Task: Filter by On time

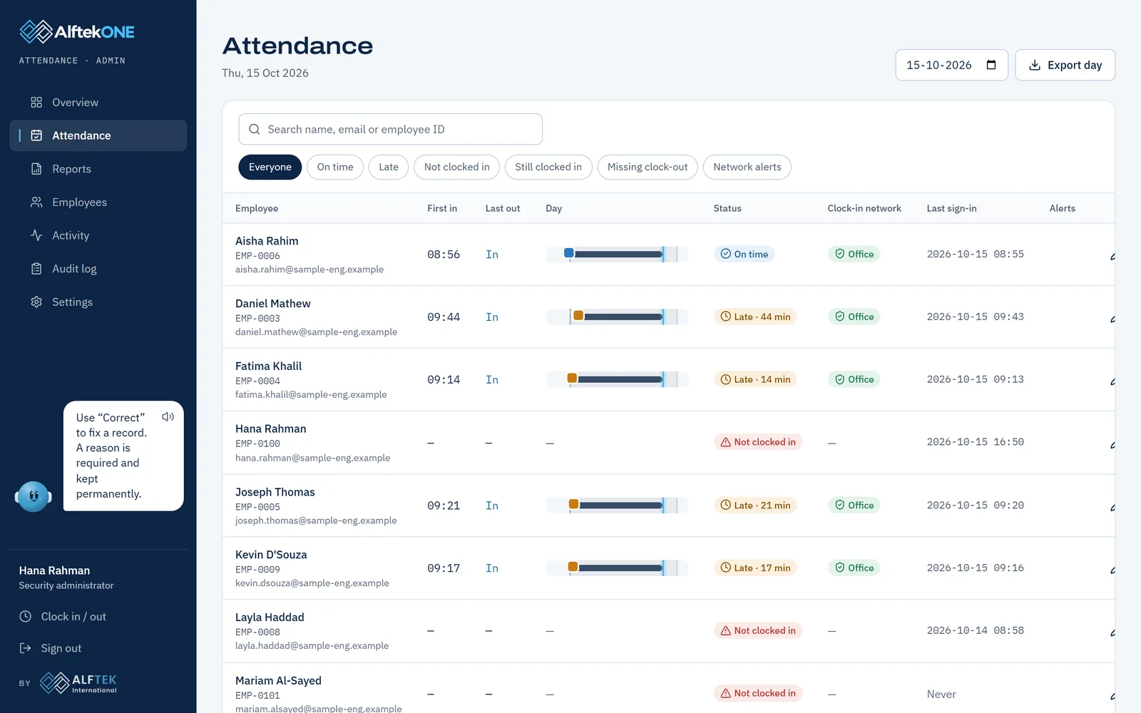Action: tap(335, 167)
